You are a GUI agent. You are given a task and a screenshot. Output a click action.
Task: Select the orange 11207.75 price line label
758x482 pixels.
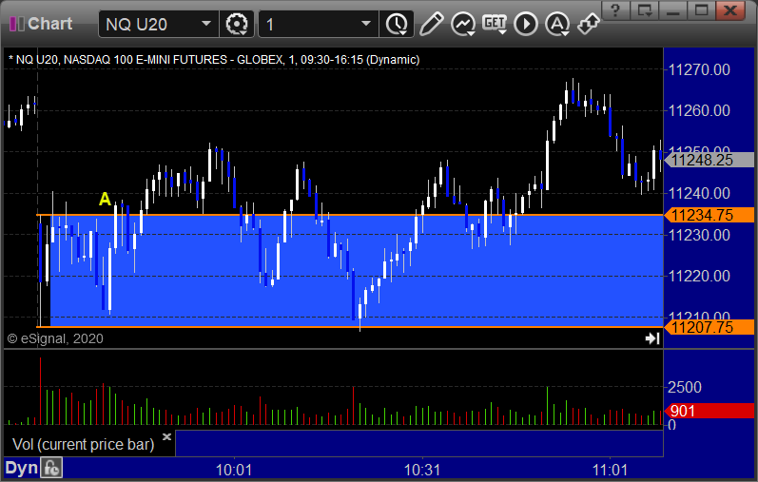[709, 327]
